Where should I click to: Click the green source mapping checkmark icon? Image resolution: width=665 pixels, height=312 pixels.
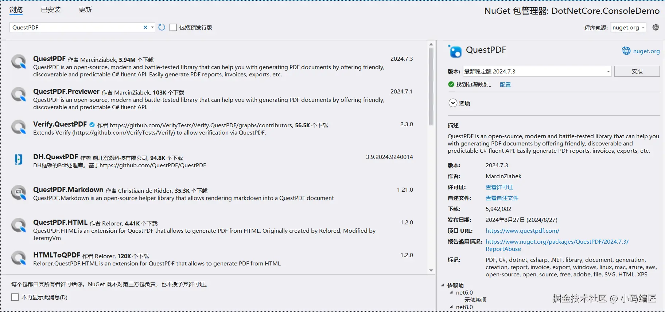pos(451,84)
